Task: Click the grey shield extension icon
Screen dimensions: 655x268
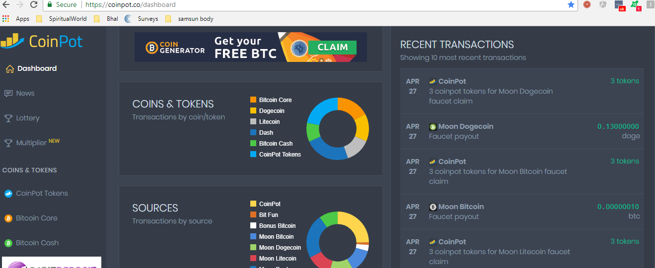Action: coord(603,4)
